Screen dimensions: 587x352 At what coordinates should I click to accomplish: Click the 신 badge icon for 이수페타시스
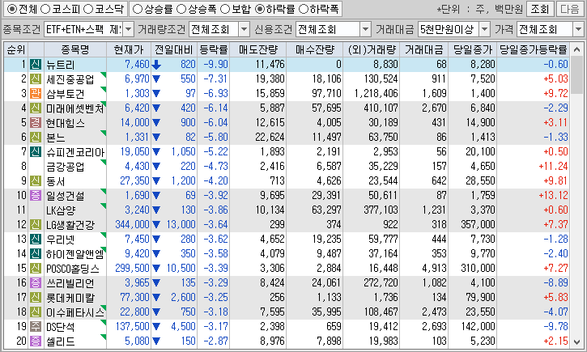(36, 312)
